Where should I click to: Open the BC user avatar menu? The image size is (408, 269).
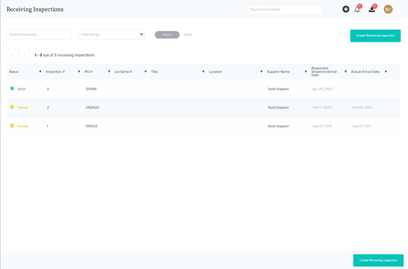coord(388,9)
